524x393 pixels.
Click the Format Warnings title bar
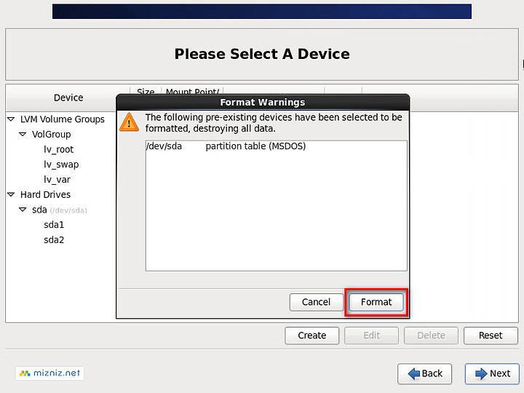pyautogui.click(x=263, y=103)
